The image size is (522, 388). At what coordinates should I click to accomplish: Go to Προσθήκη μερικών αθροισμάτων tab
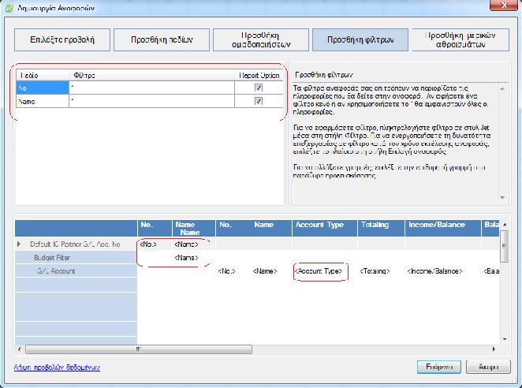point(460,40)
